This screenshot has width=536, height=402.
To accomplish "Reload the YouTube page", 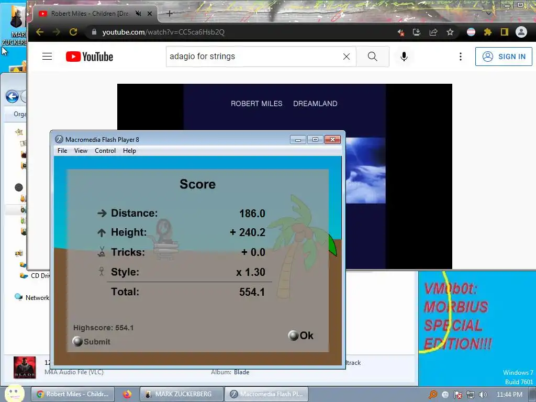I will [x=73, y=32].
